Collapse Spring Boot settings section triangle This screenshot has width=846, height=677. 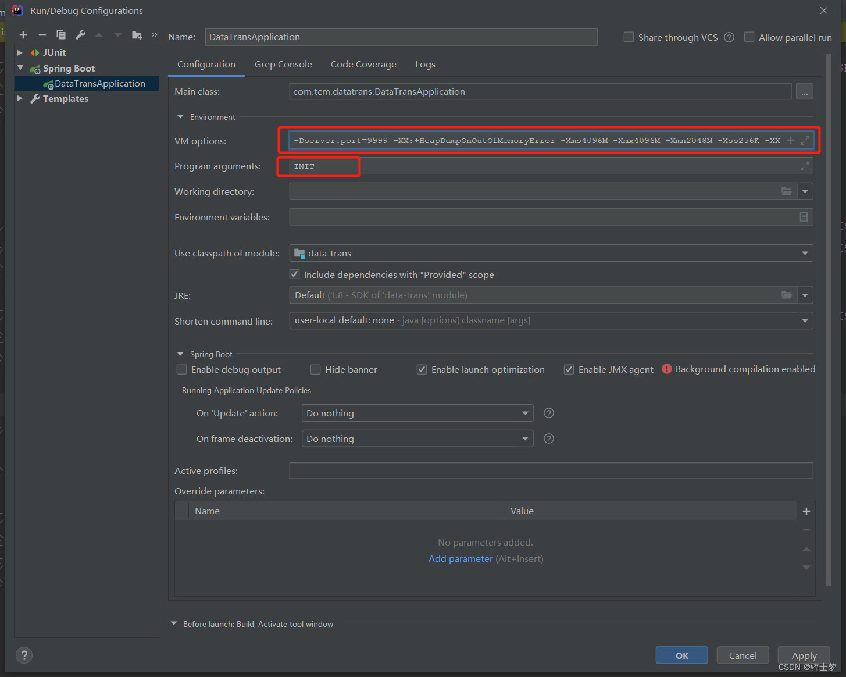coord(180,354)
